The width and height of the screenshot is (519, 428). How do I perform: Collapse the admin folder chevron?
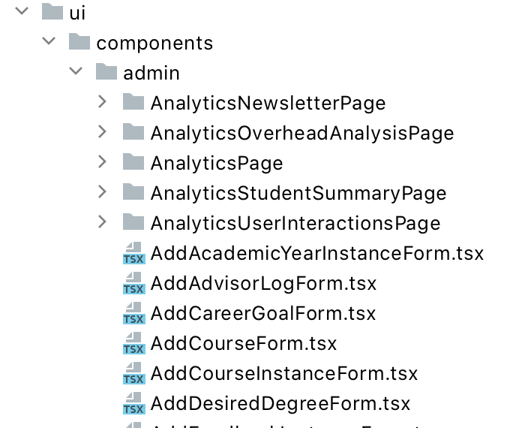coord(76,71)
